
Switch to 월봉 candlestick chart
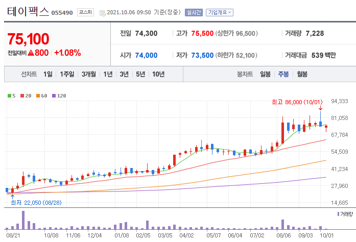tap(302, 74)
